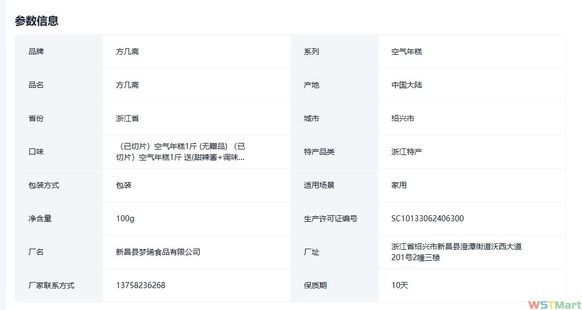The height and width of the screenshot is (310, 582).
Task: Click the factory address text
Action: (456, 252)
